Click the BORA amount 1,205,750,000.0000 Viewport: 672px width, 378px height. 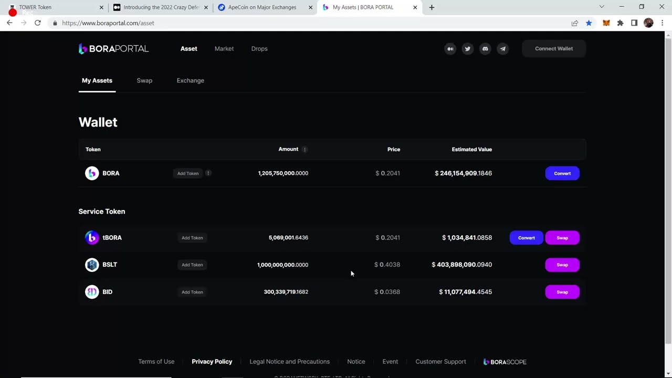coord(283,173)
